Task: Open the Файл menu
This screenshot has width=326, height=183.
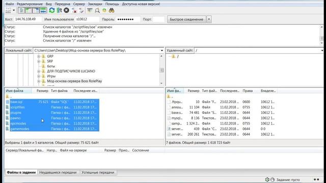Action: pos(10,4)
